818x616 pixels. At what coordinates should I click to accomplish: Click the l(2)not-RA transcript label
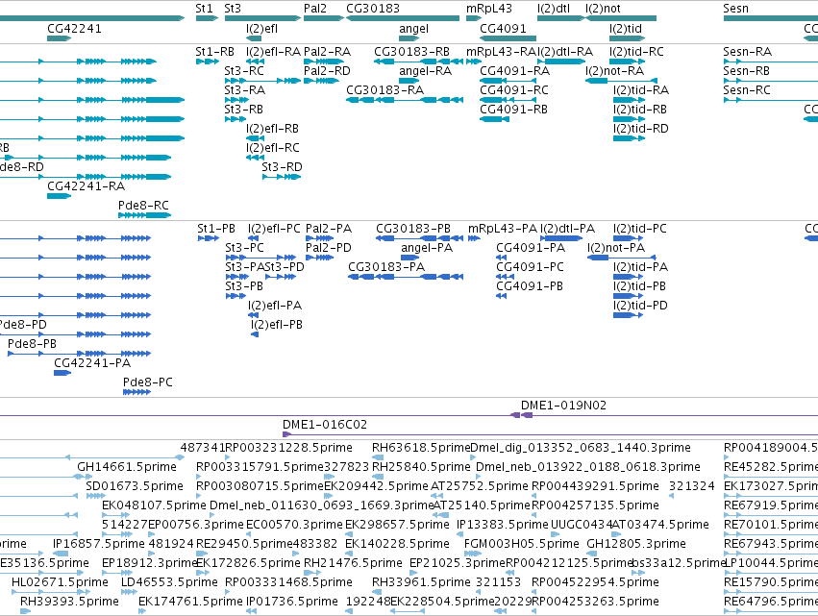click(x=614, y=71)
